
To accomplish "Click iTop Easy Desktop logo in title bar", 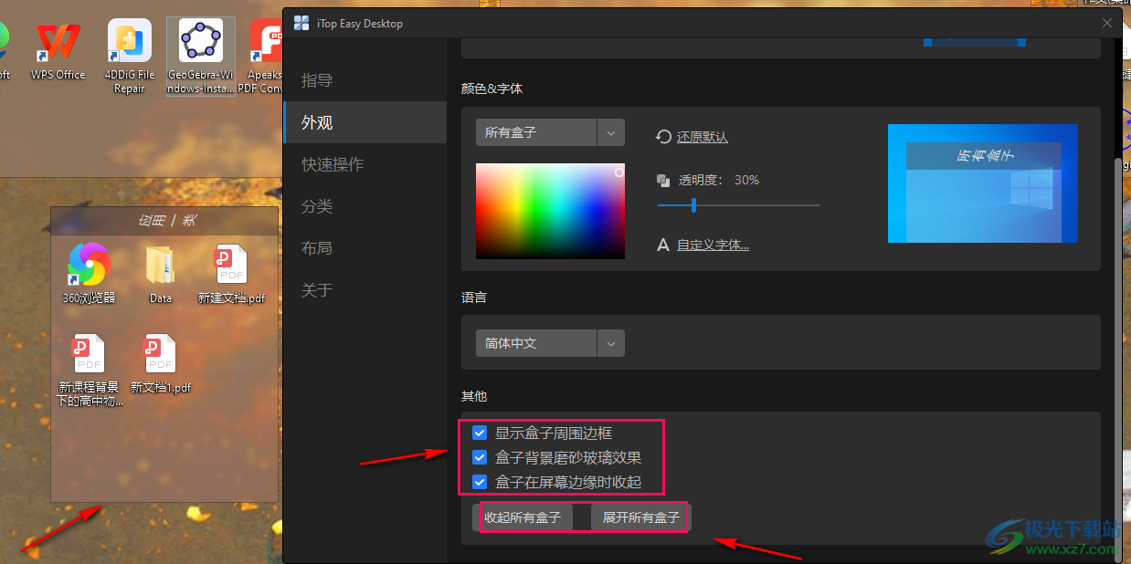I will coord(301,23).
